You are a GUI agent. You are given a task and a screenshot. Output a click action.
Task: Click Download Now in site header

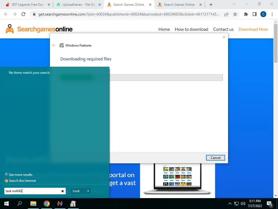coord(253,29)
